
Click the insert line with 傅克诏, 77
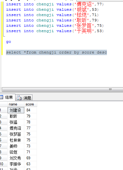pos(55,4)
